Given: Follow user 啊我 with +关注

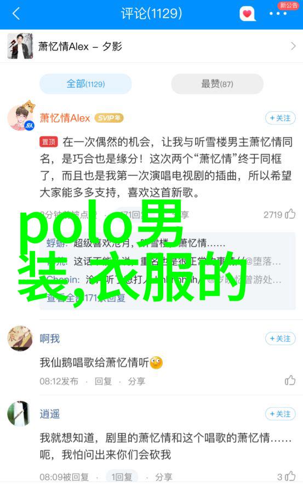Looking at the screenshot, I should (x=281, y=339).
